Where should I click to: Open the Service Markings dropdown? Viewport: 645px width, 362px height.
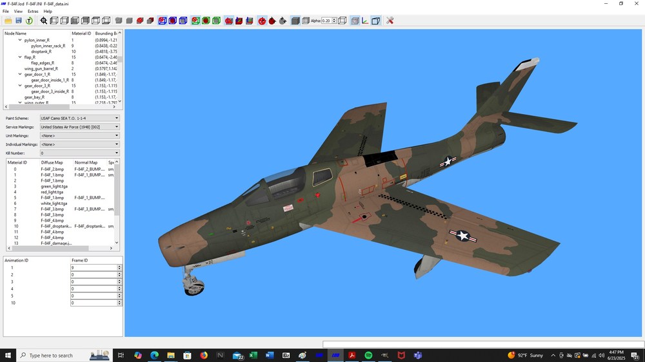coord(80,127)
